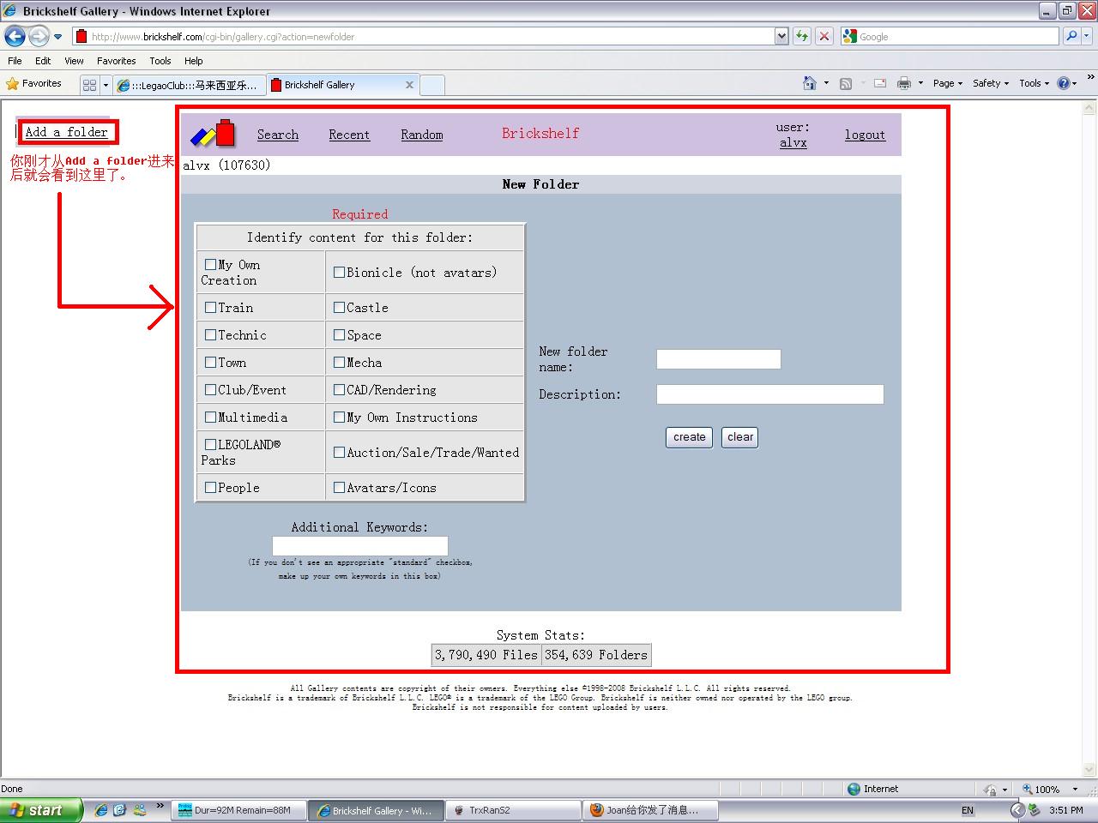Click the RSS Feeds icon
The height and width of the screenshot is (823, 1098).
point(846,83)
